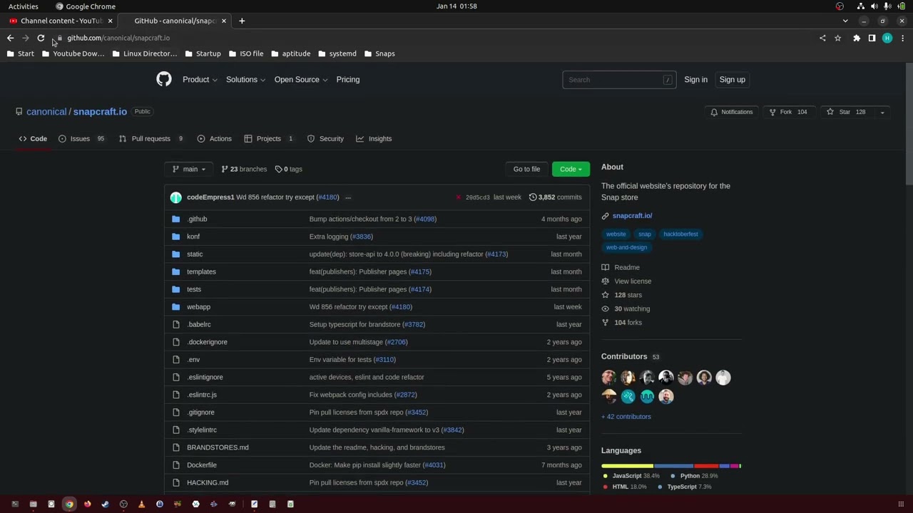Open the webapp folder
Viewport: 913px width, 513px height.
pyautogui.click(x=198, y=307)
